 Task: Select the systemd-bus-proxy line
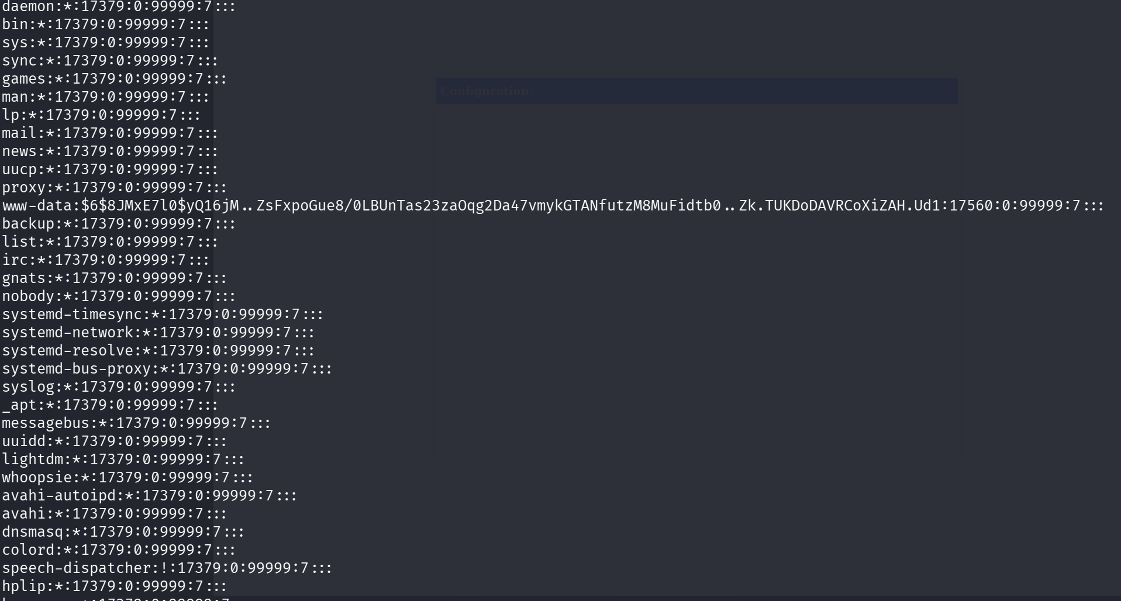[x=167, y=369]
